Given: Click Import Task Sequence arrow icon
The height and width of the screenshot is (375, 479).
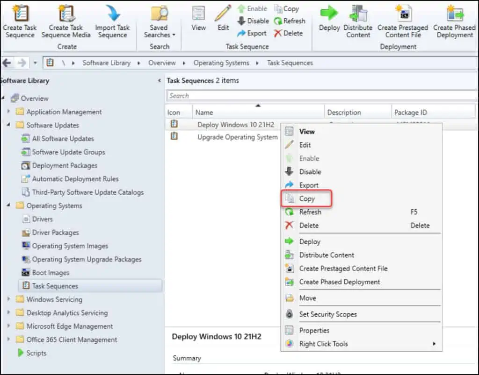Looking at the screenshot, I should pyautogui.click(x=112, y=14).
